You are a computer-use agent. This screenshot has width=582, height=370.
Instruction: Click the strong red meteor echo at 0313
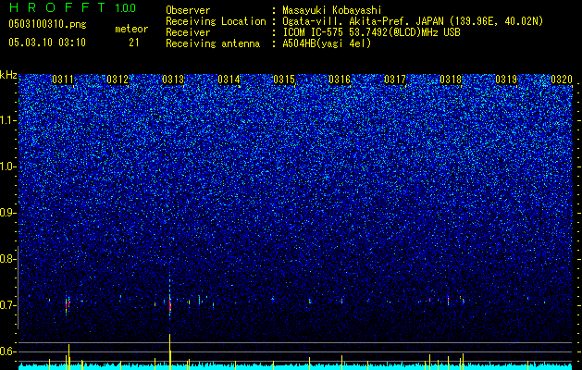[170, 305]
